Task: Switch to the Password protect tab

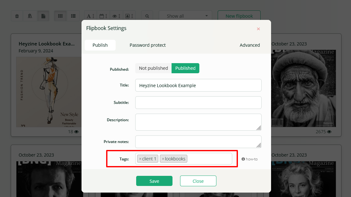Action: (148, 45)
